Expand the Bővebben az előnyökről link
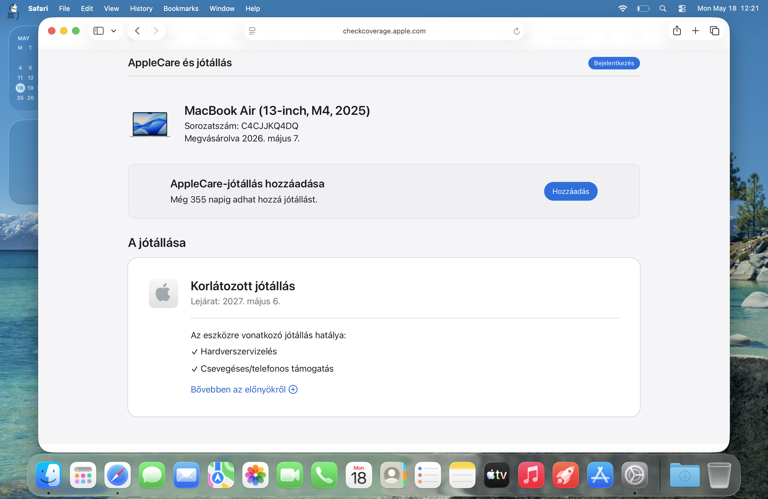 (x=244, y=389)
